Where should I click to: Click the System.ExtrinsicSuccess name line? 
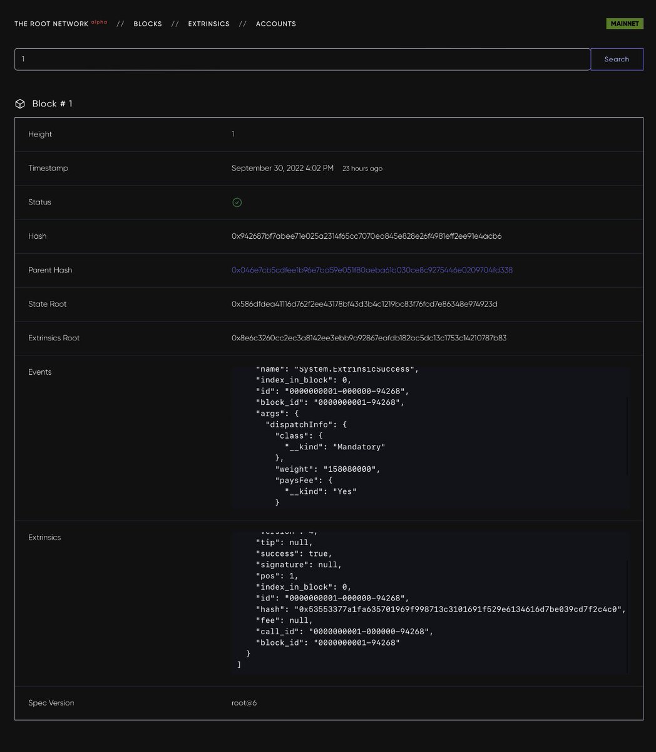point(337,370)
